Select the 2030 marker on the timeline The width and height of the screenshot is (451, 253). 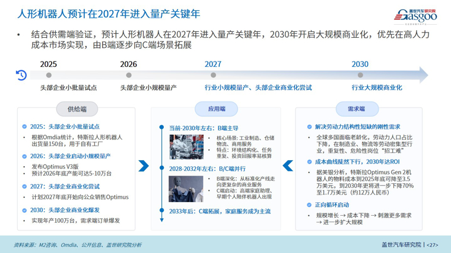click(x=360, y=75)
